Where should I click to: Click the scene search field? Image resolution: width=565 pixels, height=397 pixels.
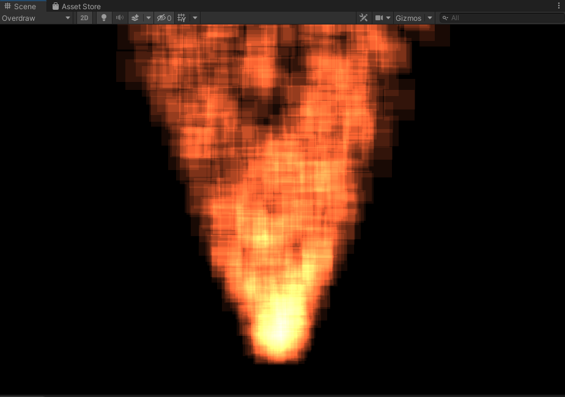coord(501,18)
